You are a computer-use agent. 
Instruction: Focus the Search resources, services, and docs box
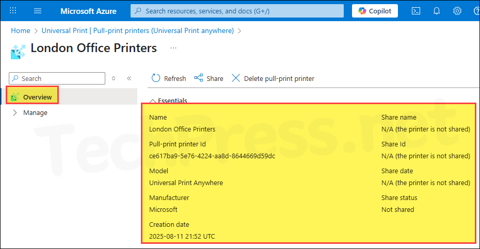(237, 11)
